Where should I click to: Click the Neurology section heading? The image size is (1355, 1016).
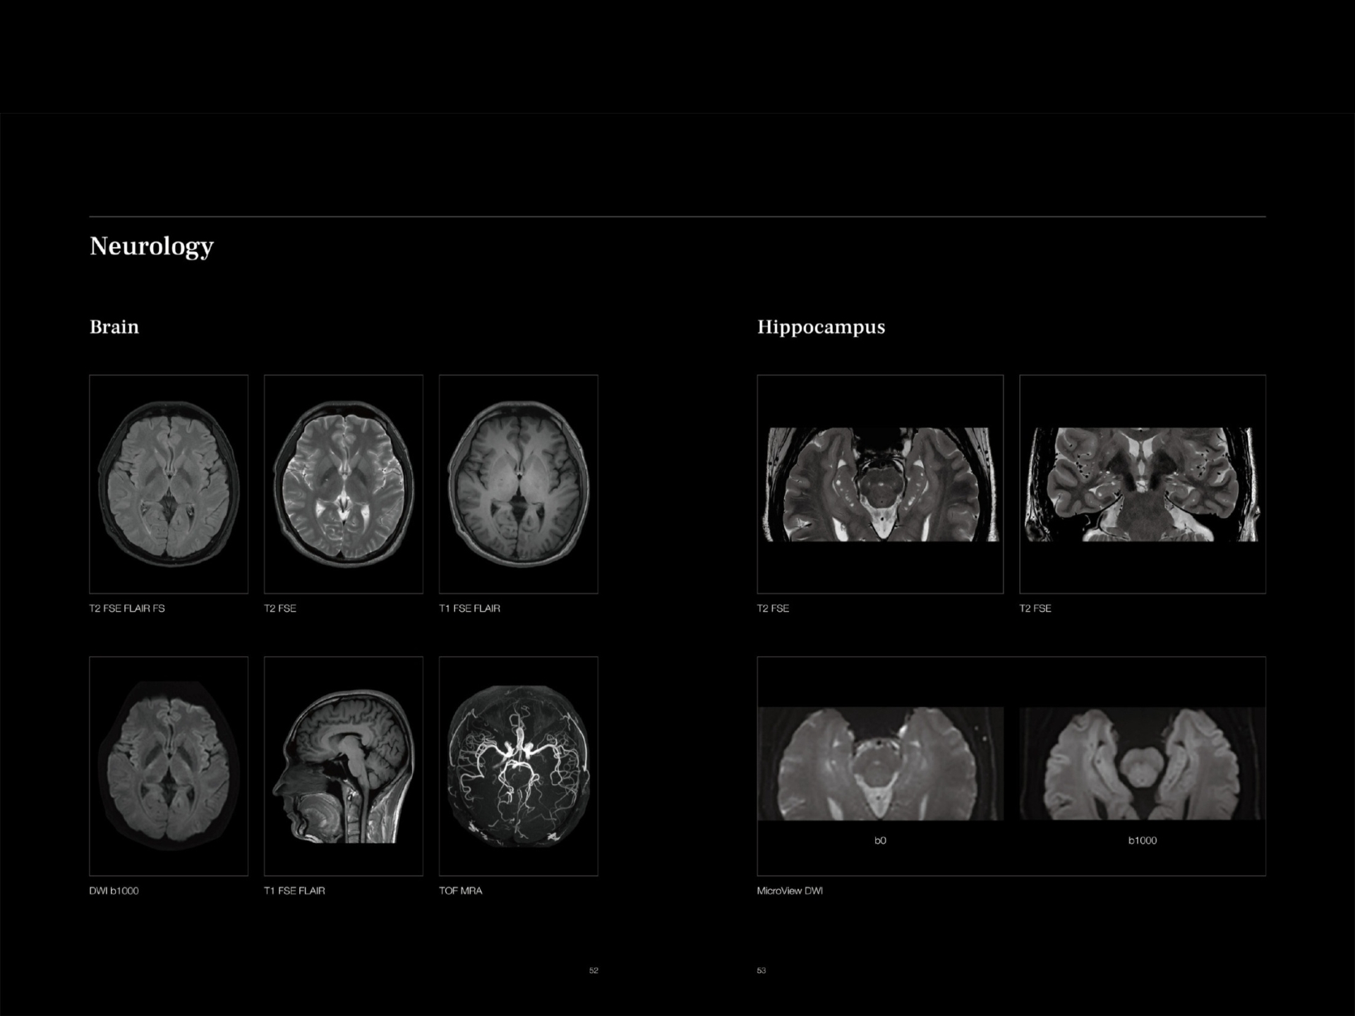point(151,246)
